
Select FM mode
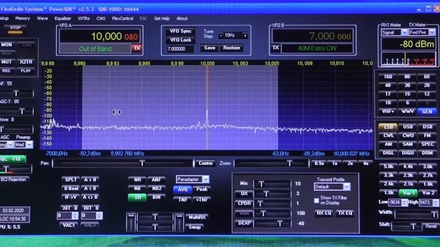point(427,136)
